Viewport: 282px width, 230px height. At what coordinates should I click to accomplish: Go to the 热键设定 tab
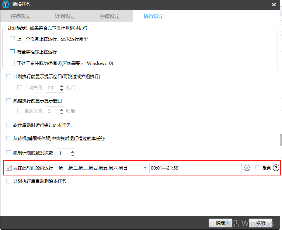coord(109,17)
